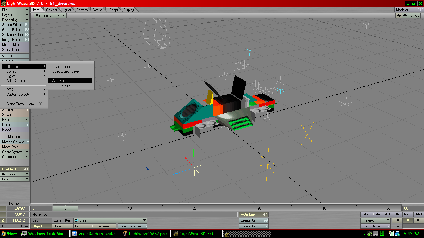Choose Add Partigon menu entry

pos(70,85)
